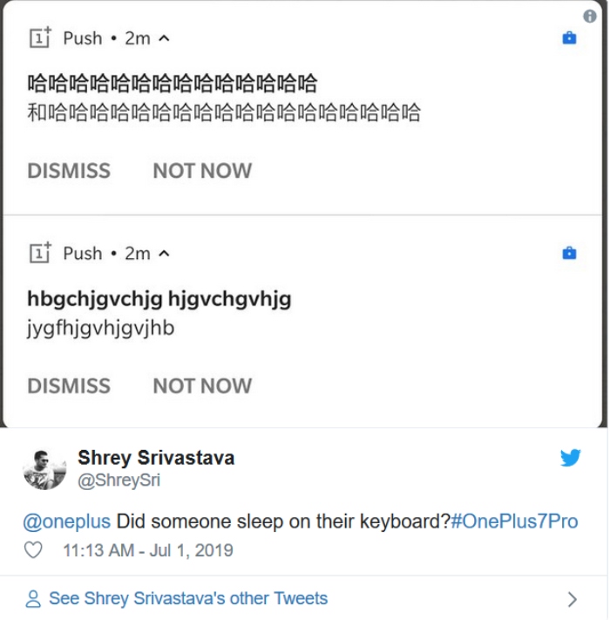The image size is (610, 620).
Task: Dismiss the Chinese-text notification
Action: 69,171
